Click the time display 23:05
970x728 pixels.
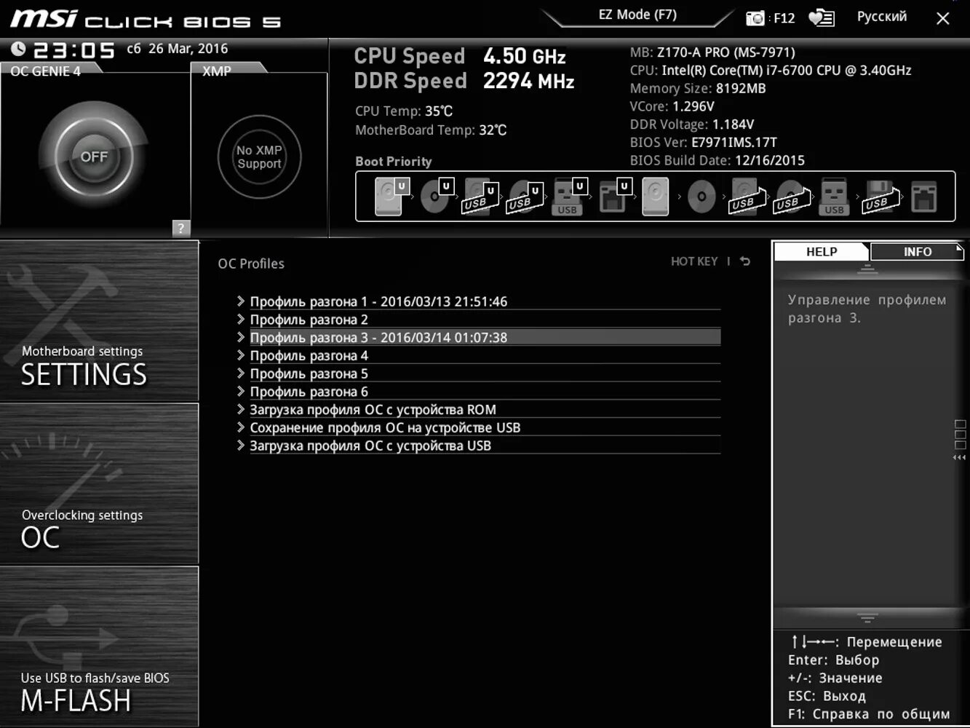coord(73,50)
